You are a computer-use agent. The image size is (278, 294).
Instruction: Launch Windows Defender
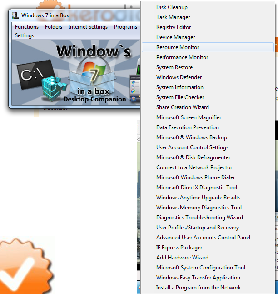click(208, 77)
